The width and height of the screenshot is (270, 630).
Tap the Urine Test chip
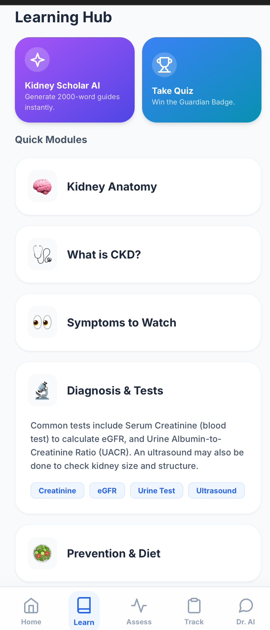[156, 490]
